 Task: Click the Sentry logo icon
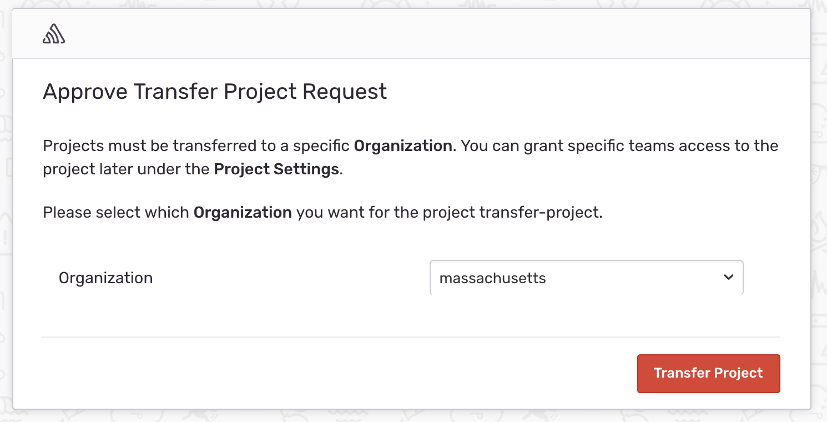pyautogui.click(x=54, y=34)
